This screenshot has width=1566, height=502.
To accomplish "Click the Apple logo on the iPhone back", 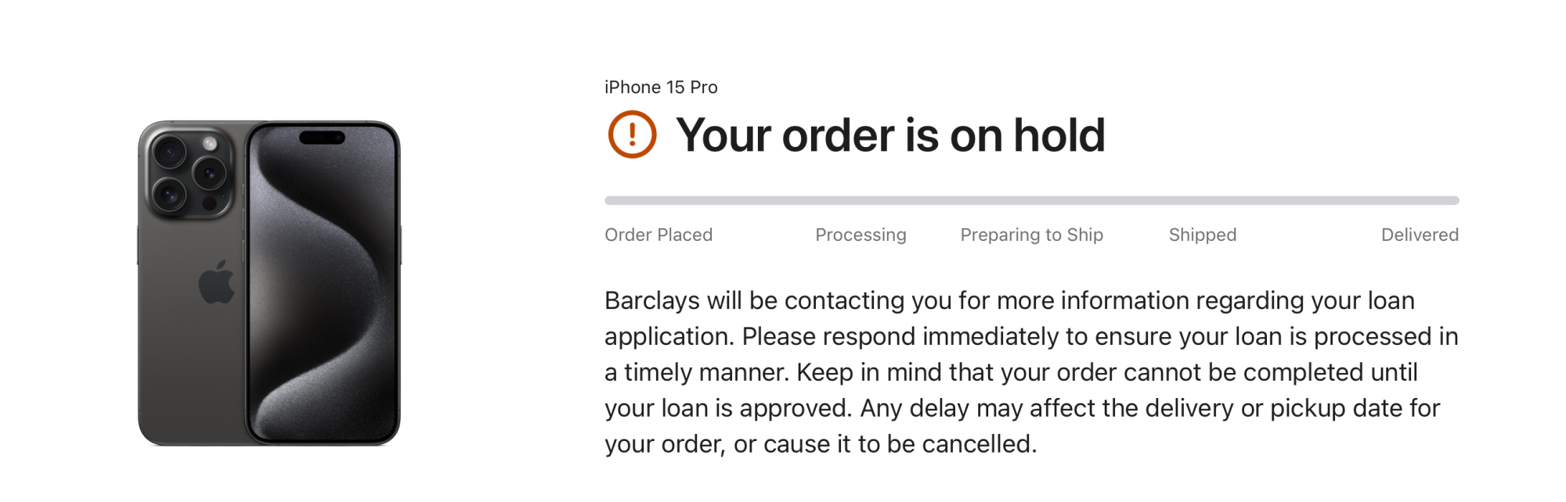I will click(x=217, y=282).
